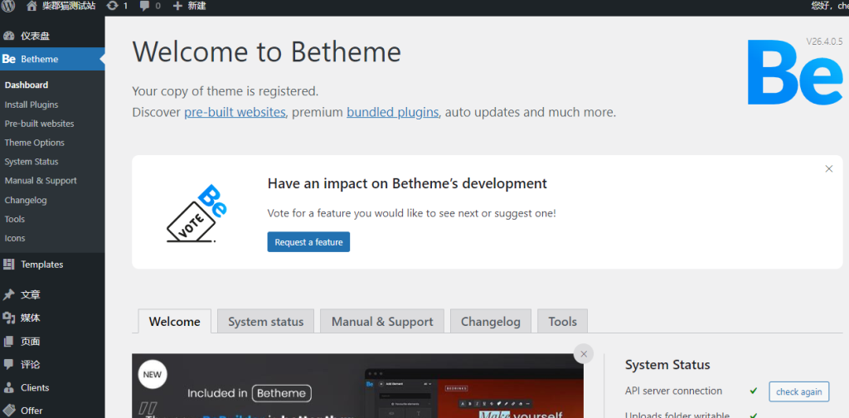Screen dimensions: 849x418
Task: Open the Templates menu item
Action: [41, 265]
